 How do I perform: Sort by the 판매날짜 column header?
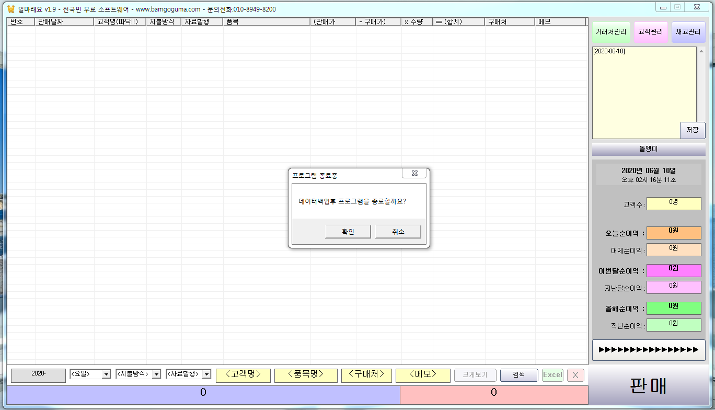click(64, 22)
